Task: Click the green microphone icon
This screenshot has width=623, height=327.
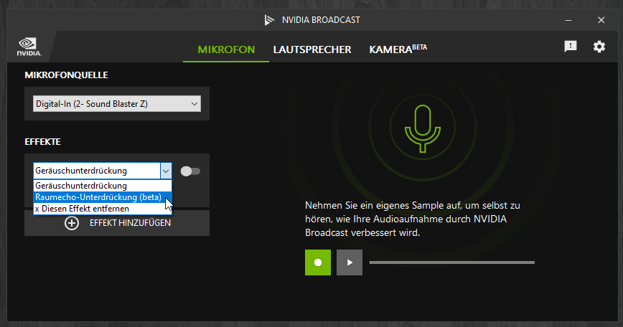Action: pyautogui.click(x=422, y=128)
